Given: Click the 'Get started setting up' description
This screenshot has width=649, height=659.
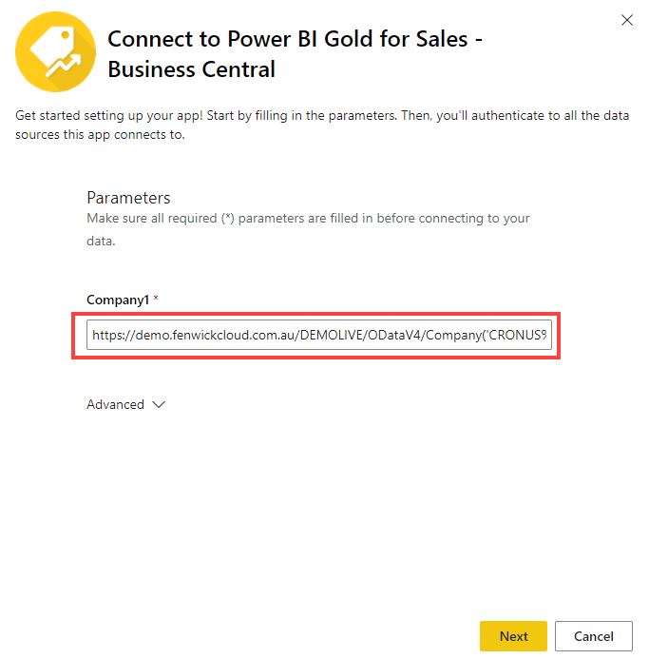Looking at the screenshot, I should pyautogui.click(x=322, y=115).
